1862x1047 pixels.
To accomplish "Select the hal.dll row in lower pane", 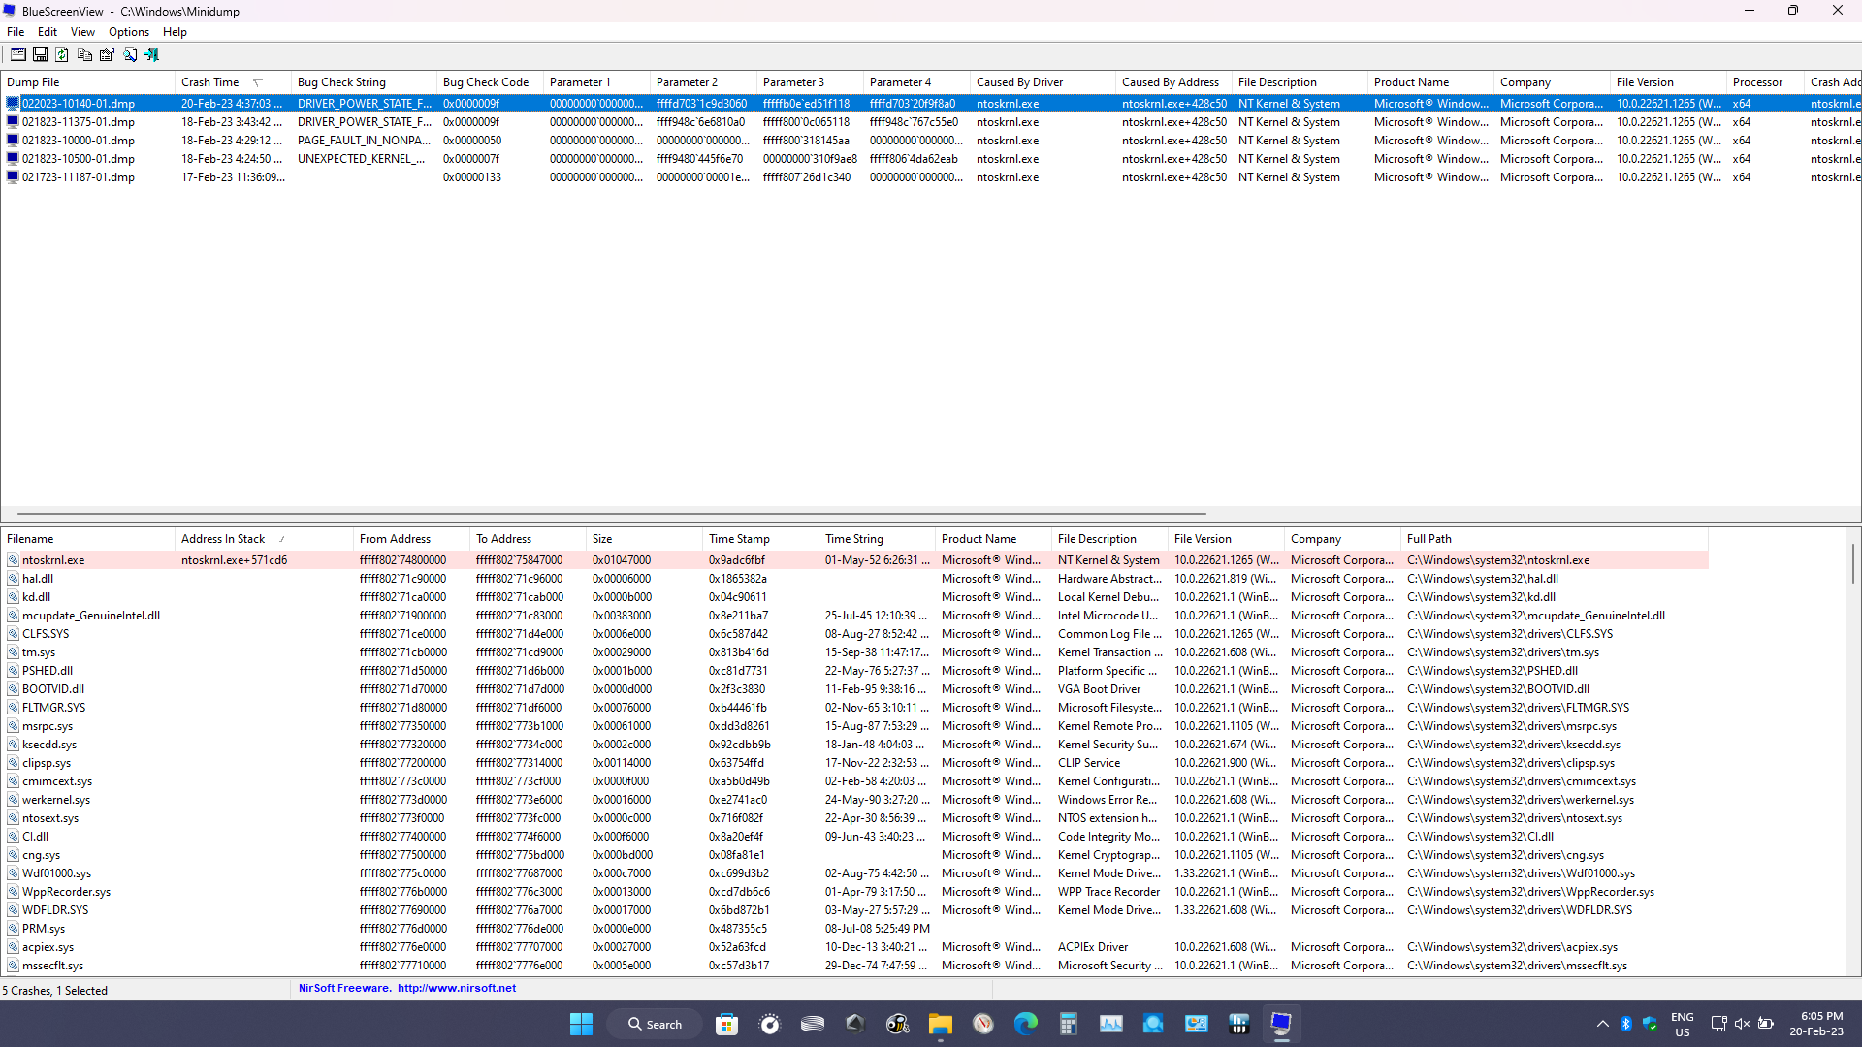I will coord(38,579).
